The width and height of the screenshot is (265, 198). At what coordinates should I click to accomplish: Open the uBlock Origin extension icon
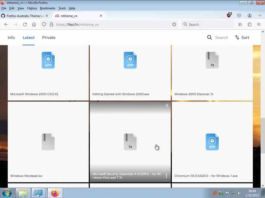coord(229,15)
